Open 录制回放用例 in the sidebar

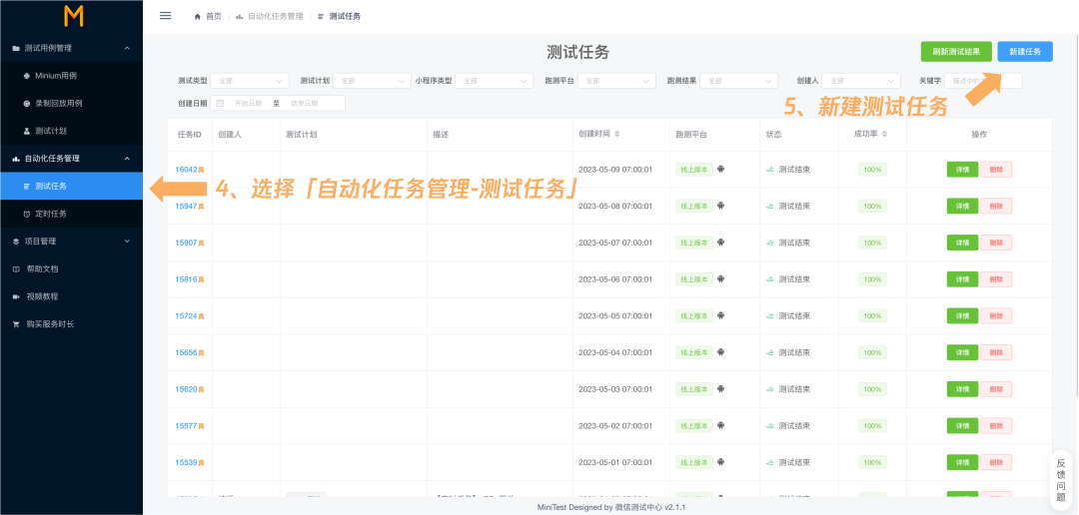pyautogui.click(x=72, y=103)
